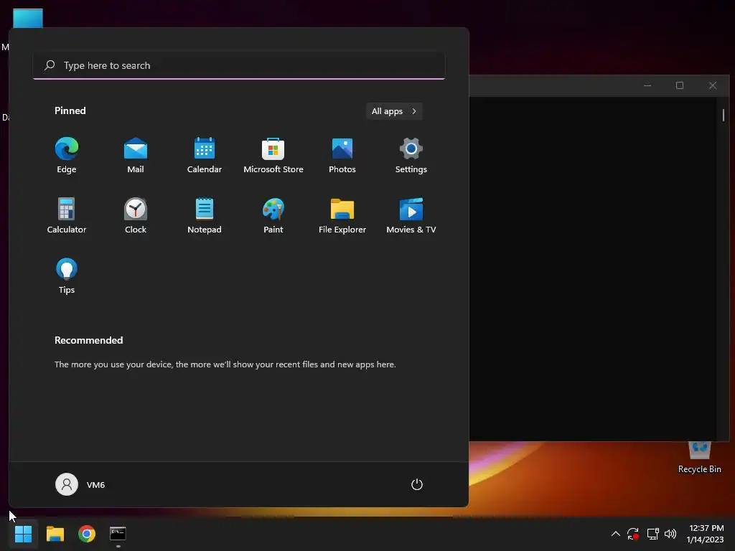Open Edge from pinned apps

67,156
